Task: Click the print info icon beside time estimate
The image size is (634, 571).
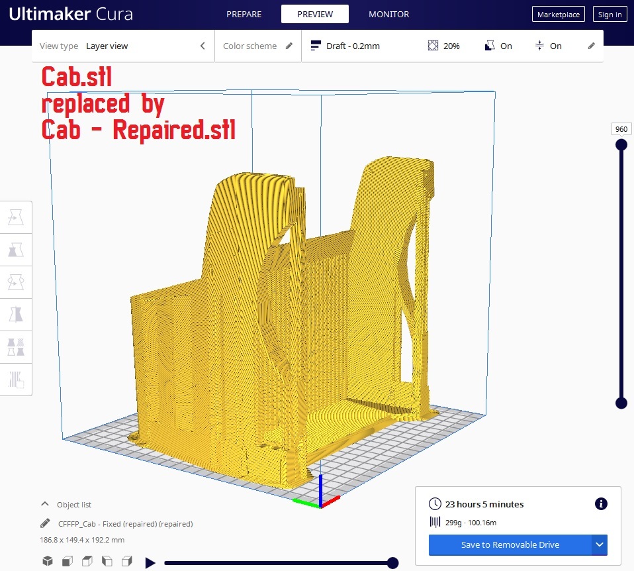Action: (x=601, y=504)
